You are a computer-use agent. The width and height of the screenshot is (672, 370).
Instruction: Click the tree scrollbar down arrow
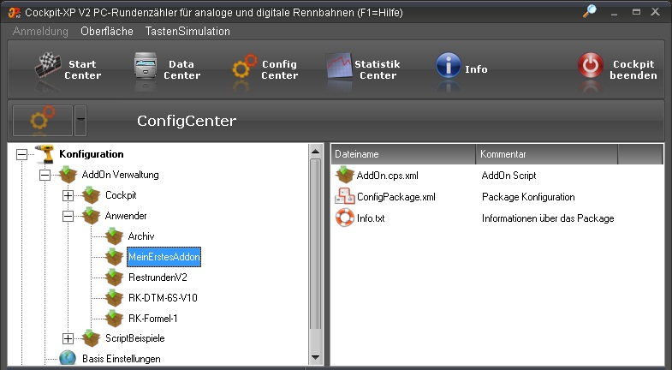click(x=315, y=357)
